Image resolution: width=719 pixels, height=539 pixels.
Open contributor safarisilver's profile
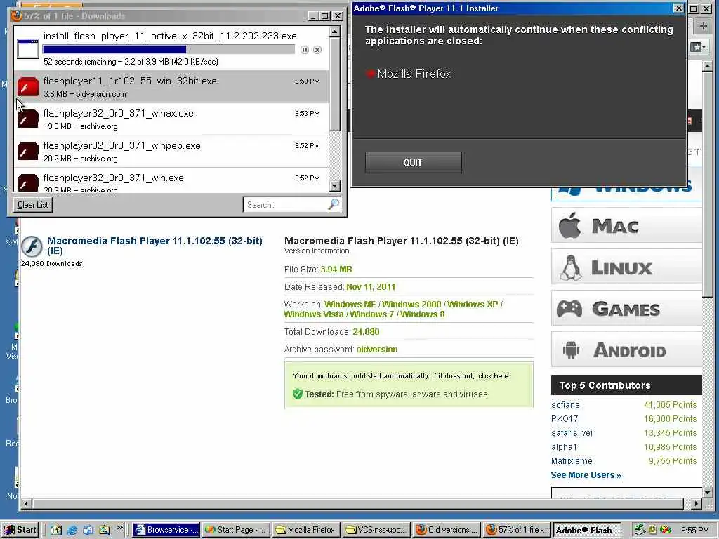(572, 432)
